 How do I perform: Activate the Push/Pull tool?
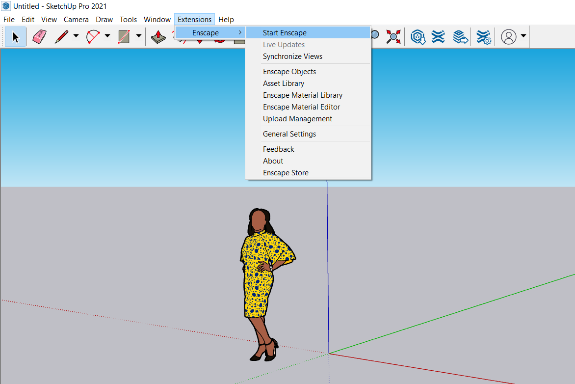[158, 37]
